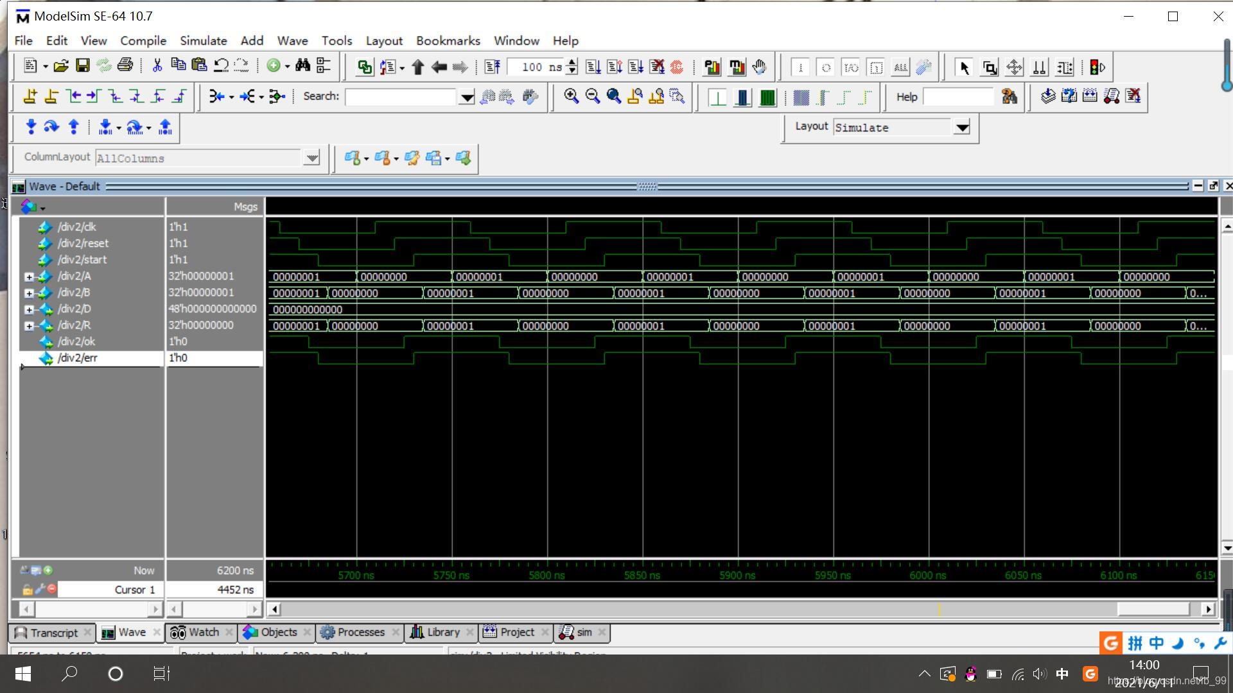
Task: Break the simulation with the red stop icon
Action: point(676,67)
